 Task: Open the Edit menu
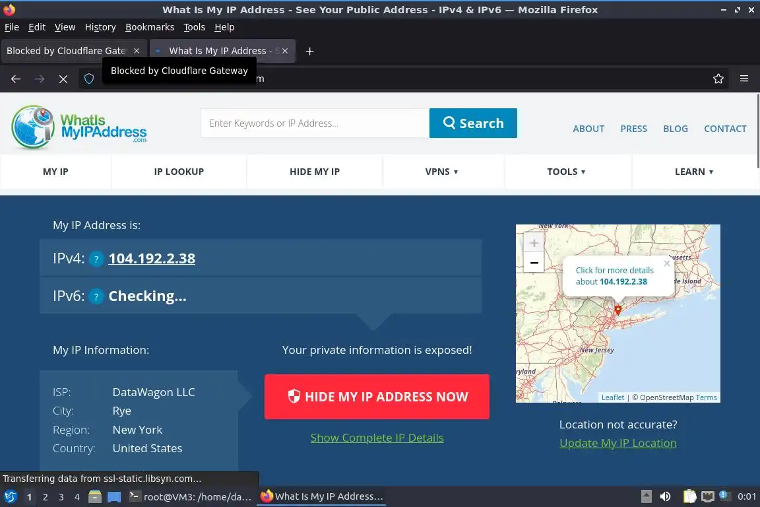coord(37,27)
